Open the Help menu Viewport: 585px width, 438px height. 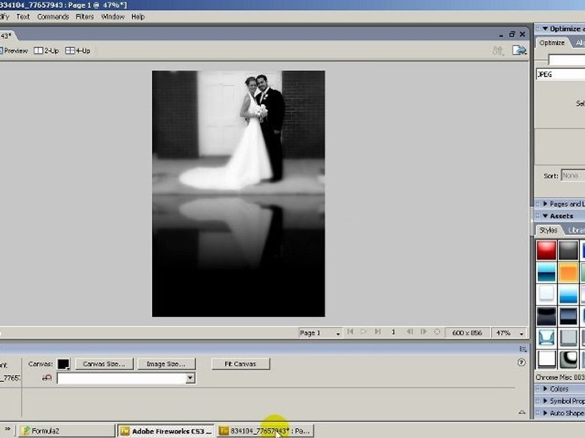click(x=138, y=17)
